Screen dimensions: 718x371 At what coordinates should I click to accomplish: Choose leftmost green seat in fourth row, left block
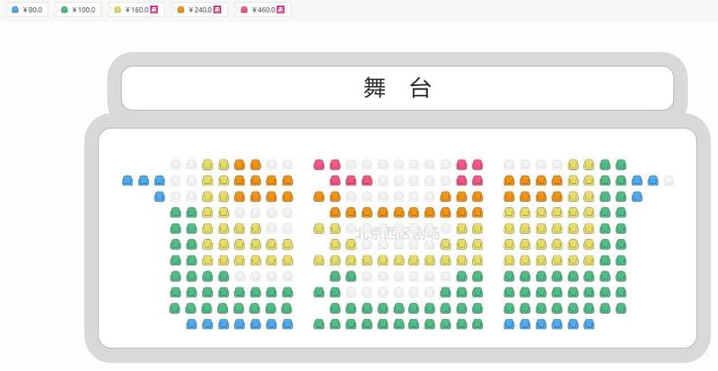coord(176,212)
